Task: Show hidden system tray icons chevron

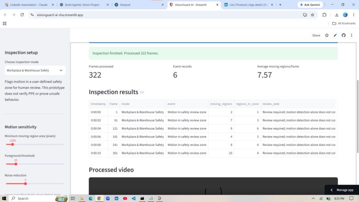Action: point(313,198)
